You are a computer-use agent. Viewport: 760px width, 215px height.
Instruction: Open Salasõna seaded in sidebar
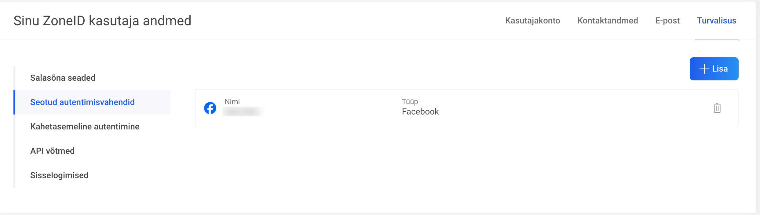coord(63,78)
